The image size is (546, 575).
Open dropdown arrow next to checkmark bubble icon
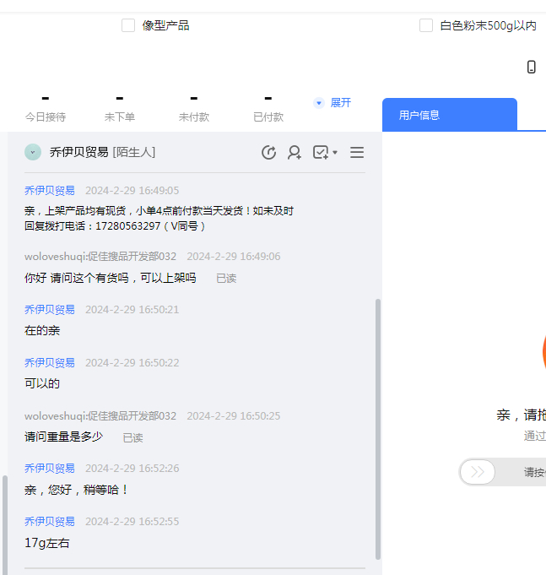335,153
